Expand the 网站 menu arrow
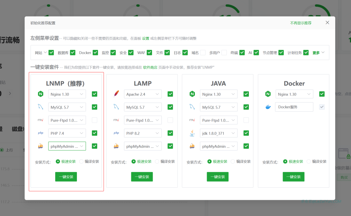 click(x=45, y=52)
